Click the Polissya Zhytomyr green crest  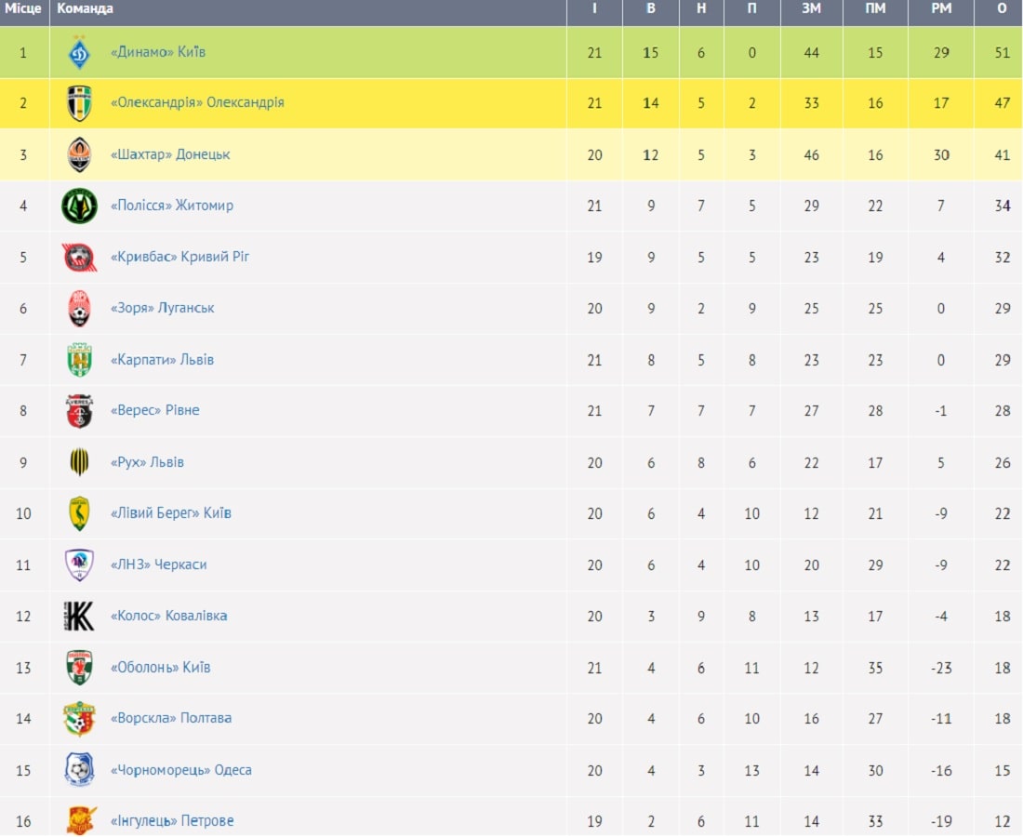(x=79, y=206)
